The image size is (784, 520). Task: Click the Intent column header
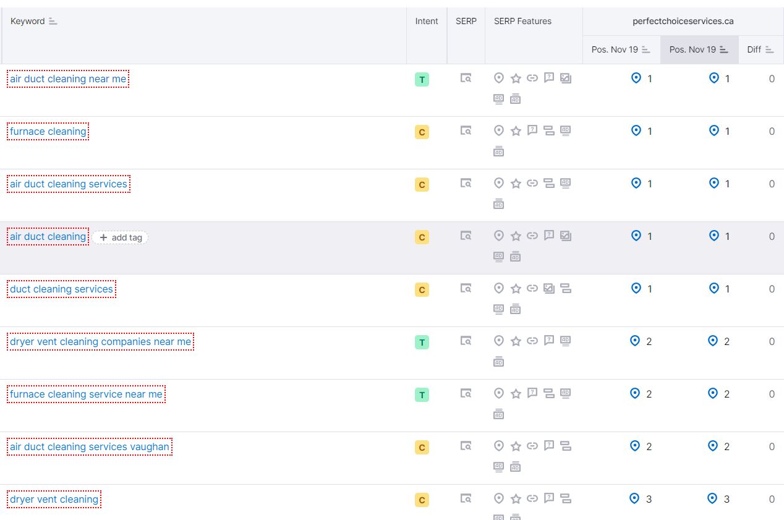point(427,21)
